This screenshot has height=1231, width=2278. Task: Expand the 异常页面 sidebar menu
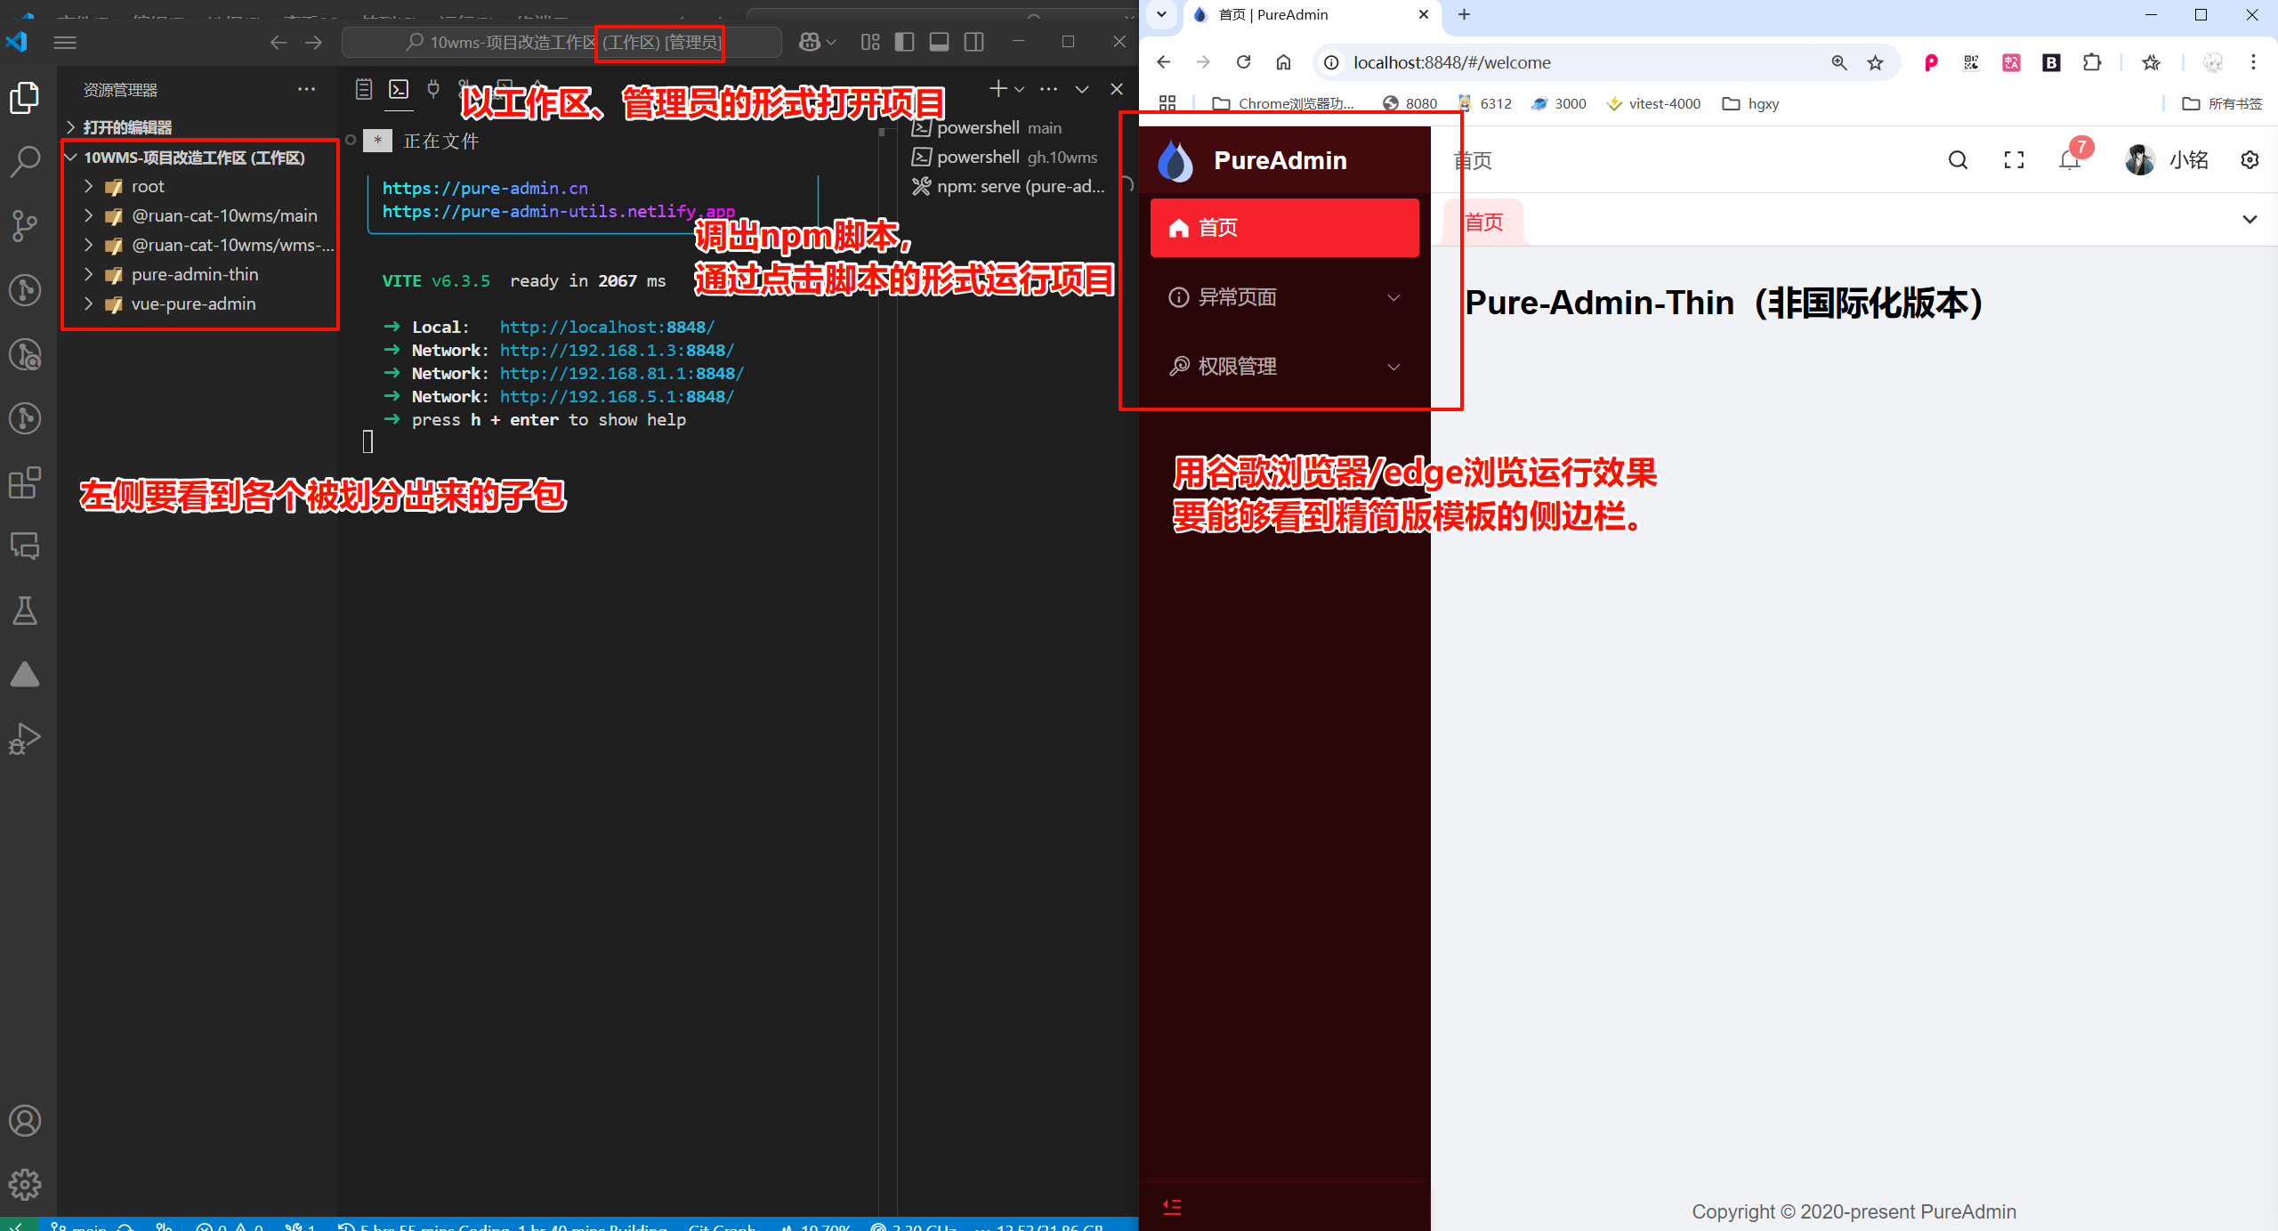[1284, 297]
